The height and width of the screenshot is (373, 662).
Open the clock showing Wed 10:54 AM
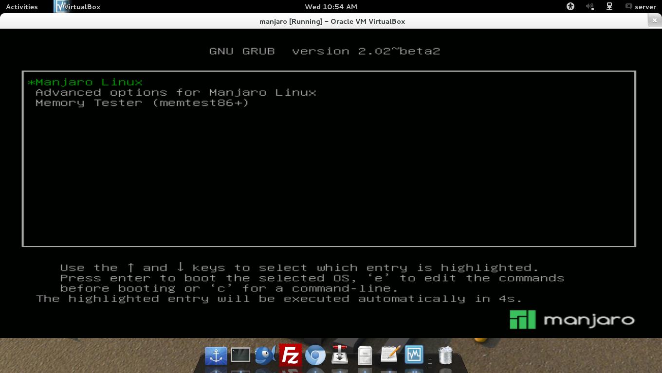click(x=331, y=7)
